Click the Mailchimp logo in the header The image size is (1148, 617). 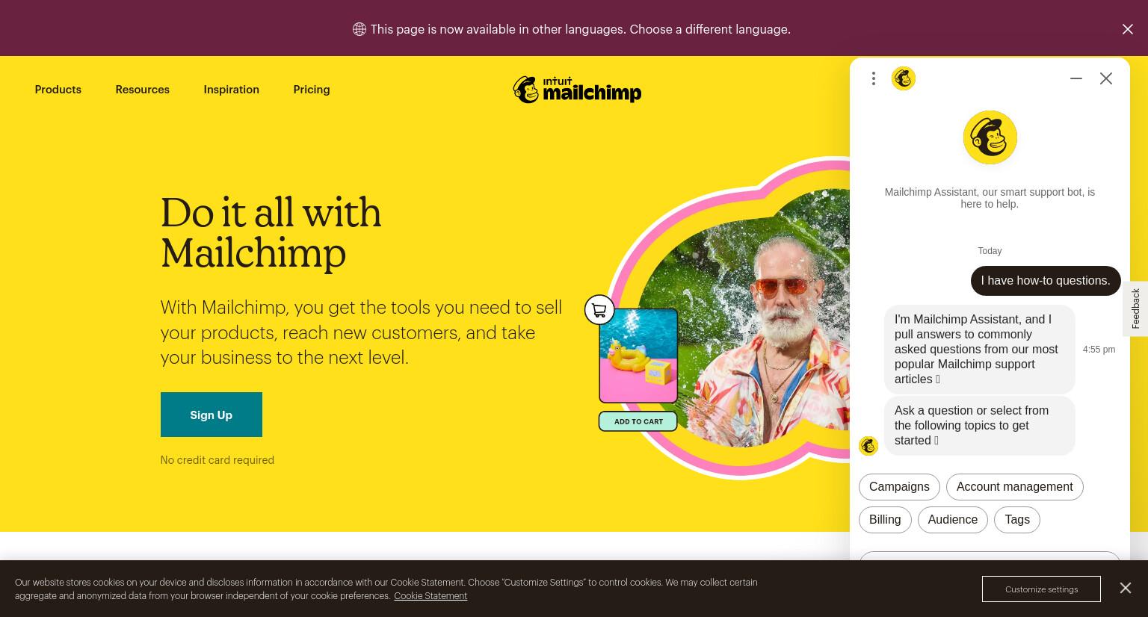pyautogui.click(x=577, y=90)
